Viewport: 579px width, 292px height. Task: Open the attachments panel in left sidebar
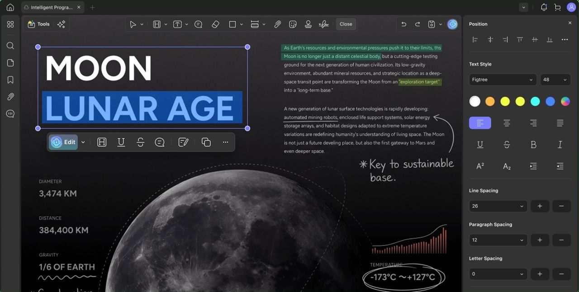coord(10,97)
